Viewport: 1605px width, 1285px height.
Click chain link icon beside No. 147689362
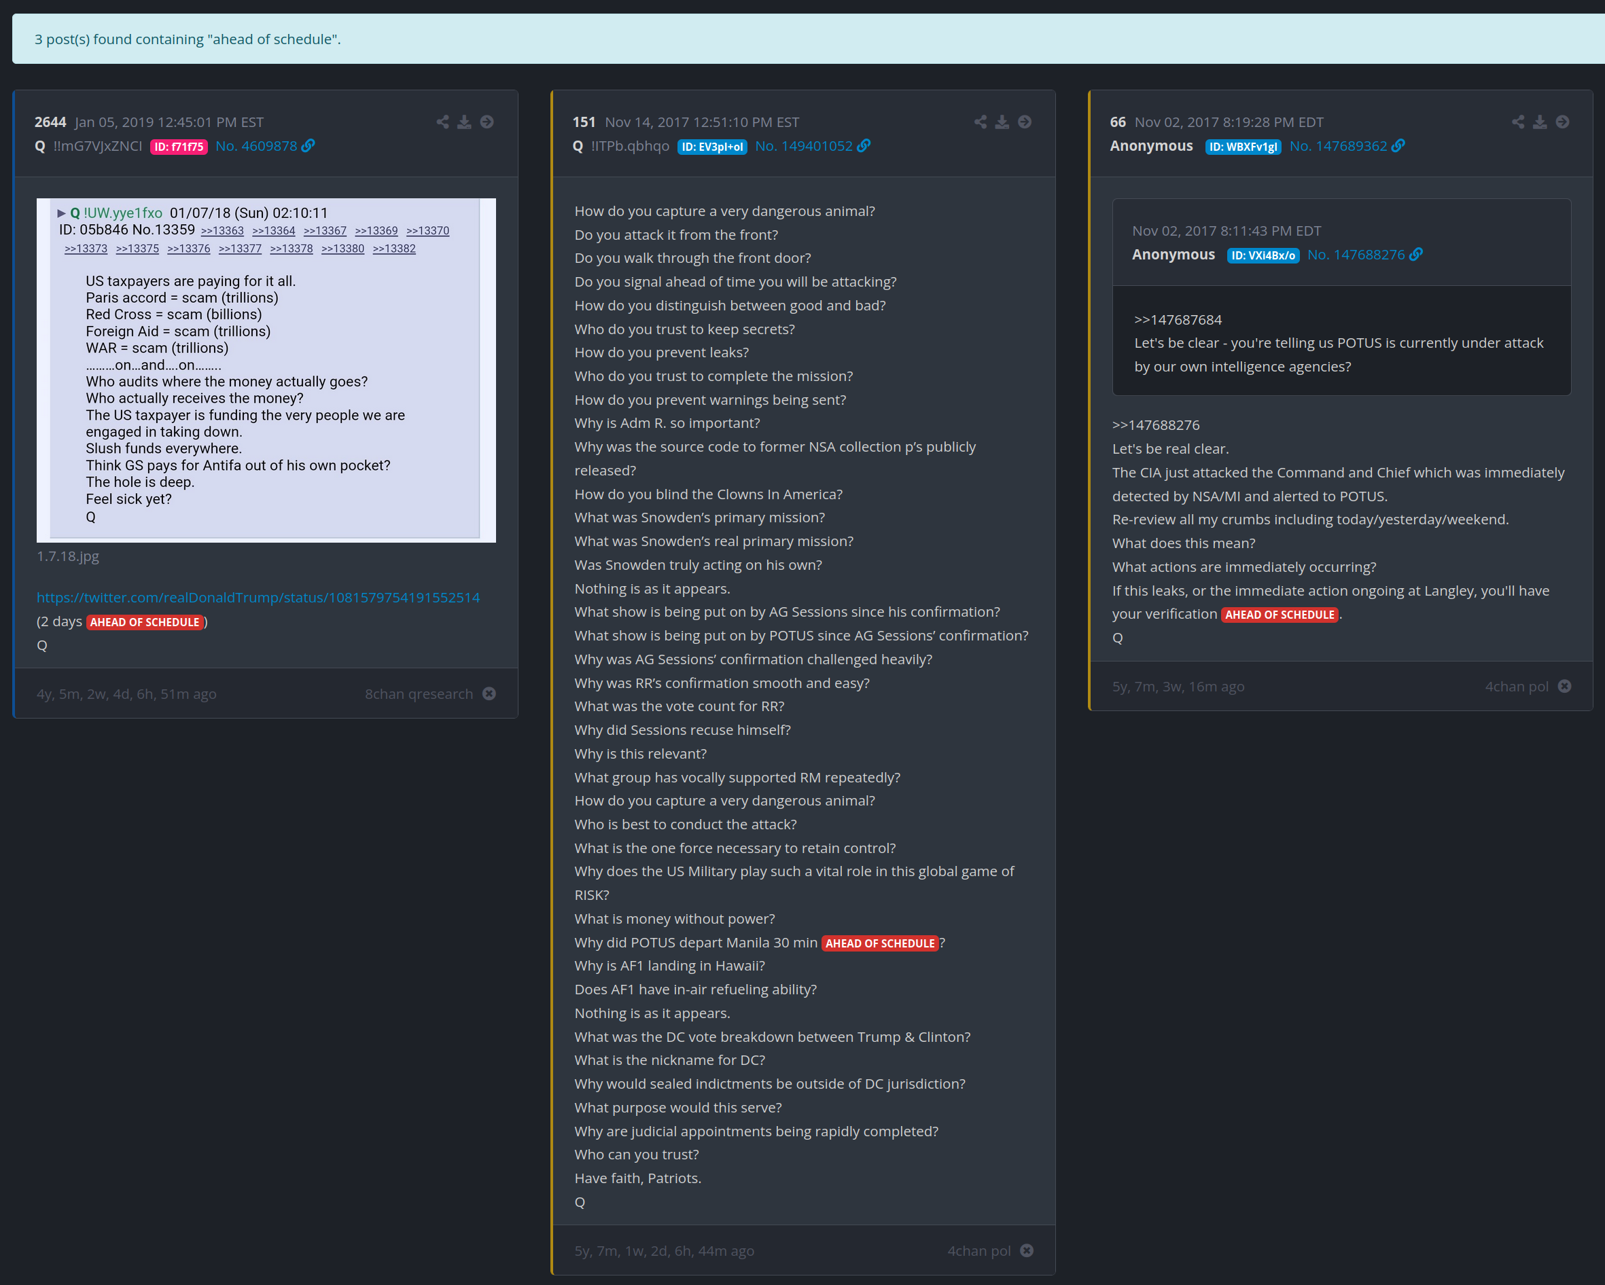click(x=1398, y=146)
